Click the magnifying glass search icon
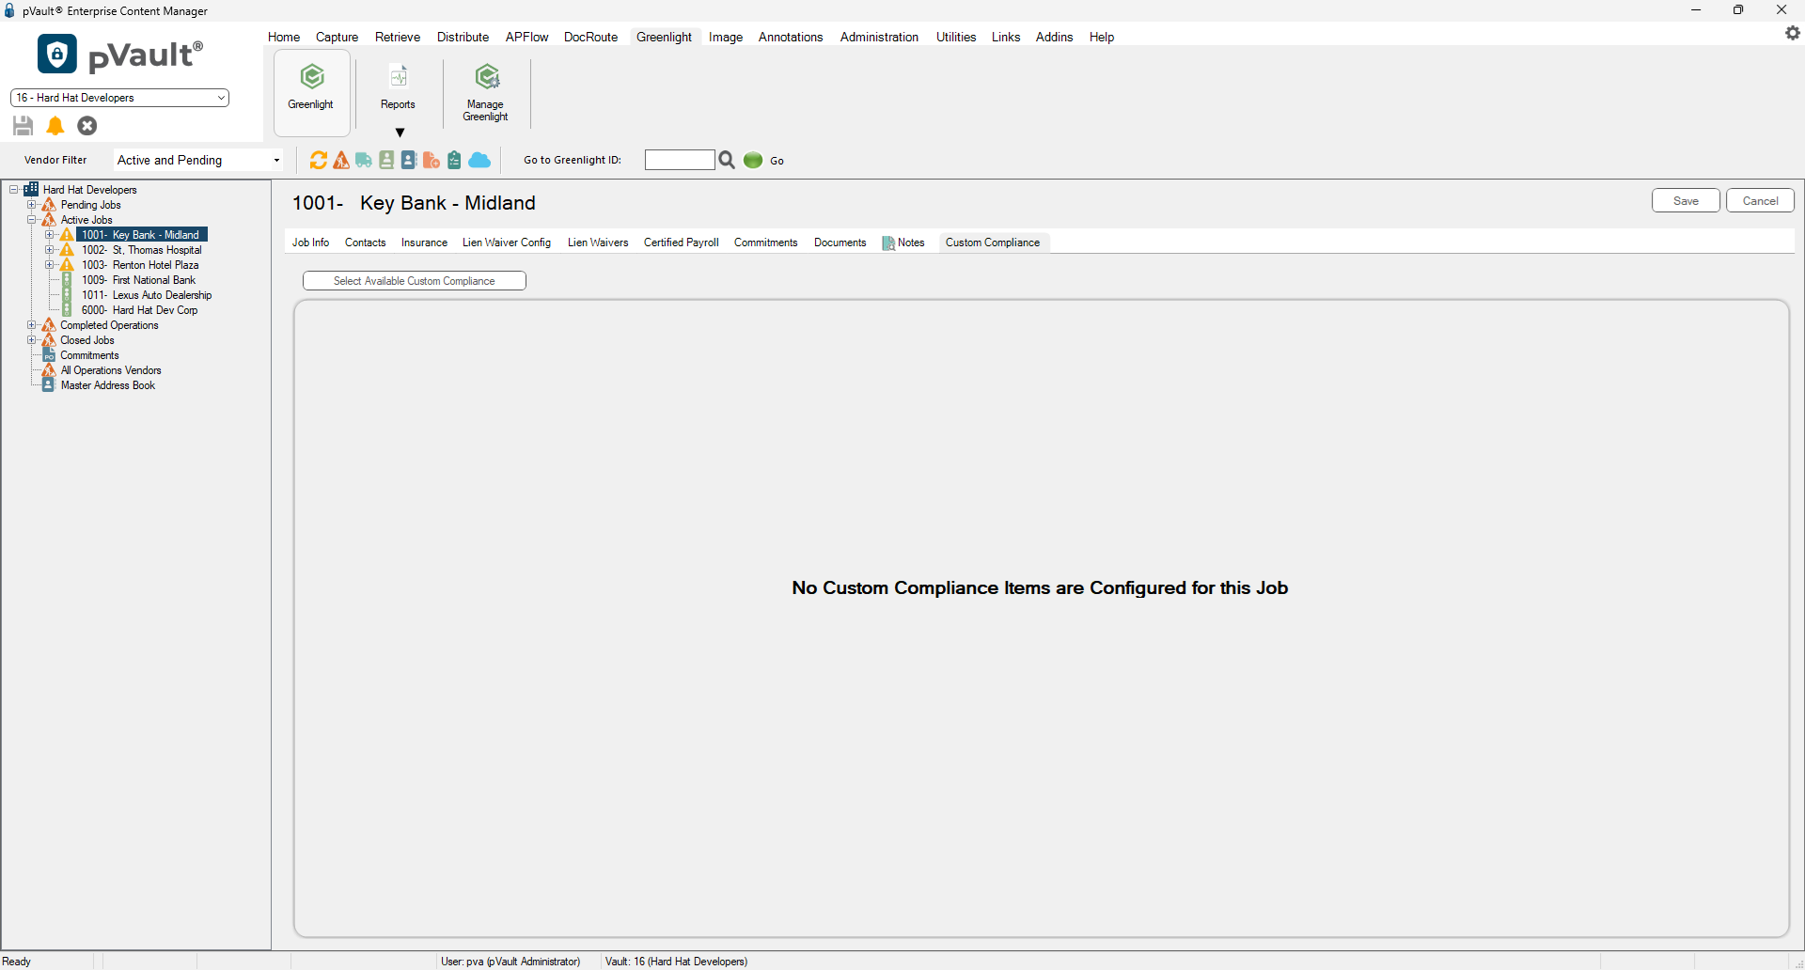The image size is (1805, 970). click(727, 161)
